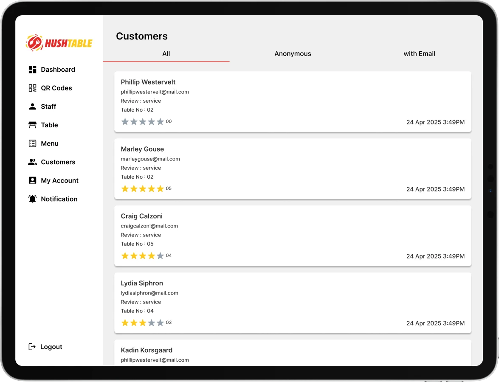Go to QR Codes section
The image size is (499, 382).
click(x=56, y=88)
